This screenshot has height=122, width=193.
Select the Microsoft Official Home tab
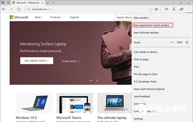point(28,3)
